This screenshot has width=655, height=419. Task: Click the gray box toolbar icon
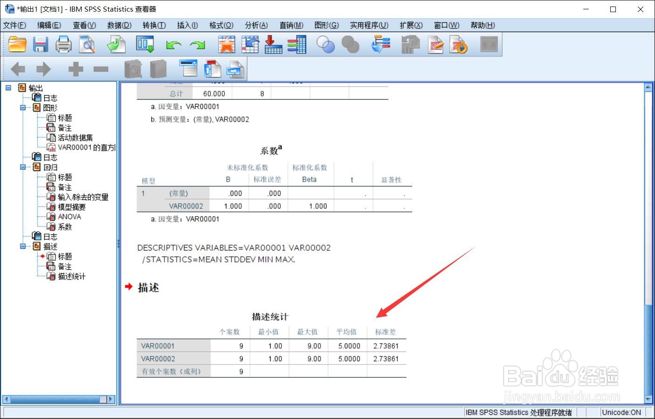pyautogui.click(x=489, y=45)
